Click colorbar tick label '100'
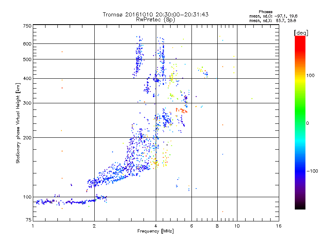Image resolution: width=328 pixels, height=246 pixels. [x=310, y=75]
